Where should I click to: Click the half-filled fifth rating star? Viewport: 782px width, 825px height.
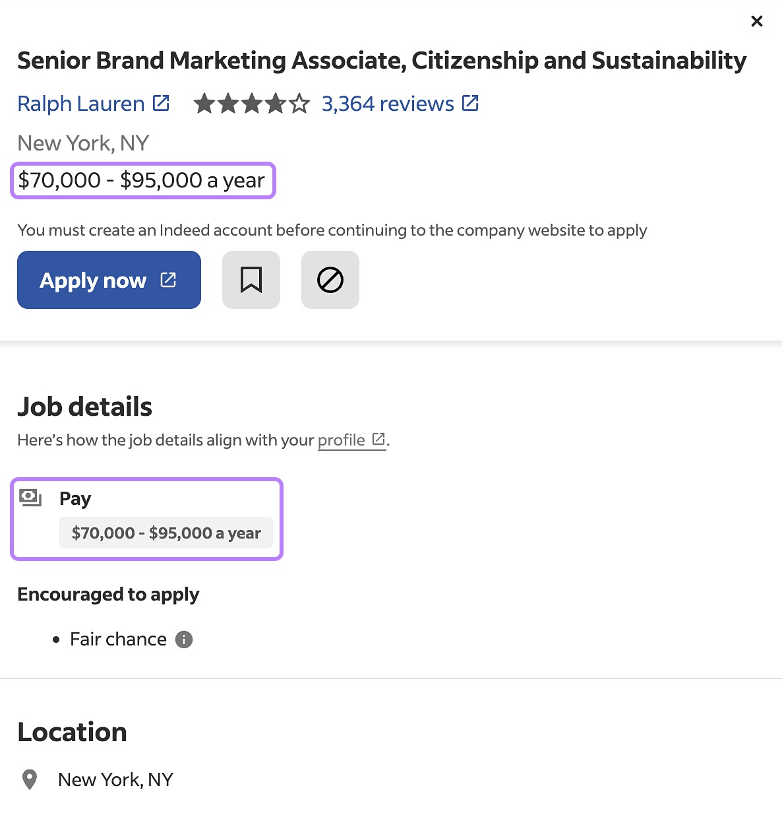tap(300, 103)
